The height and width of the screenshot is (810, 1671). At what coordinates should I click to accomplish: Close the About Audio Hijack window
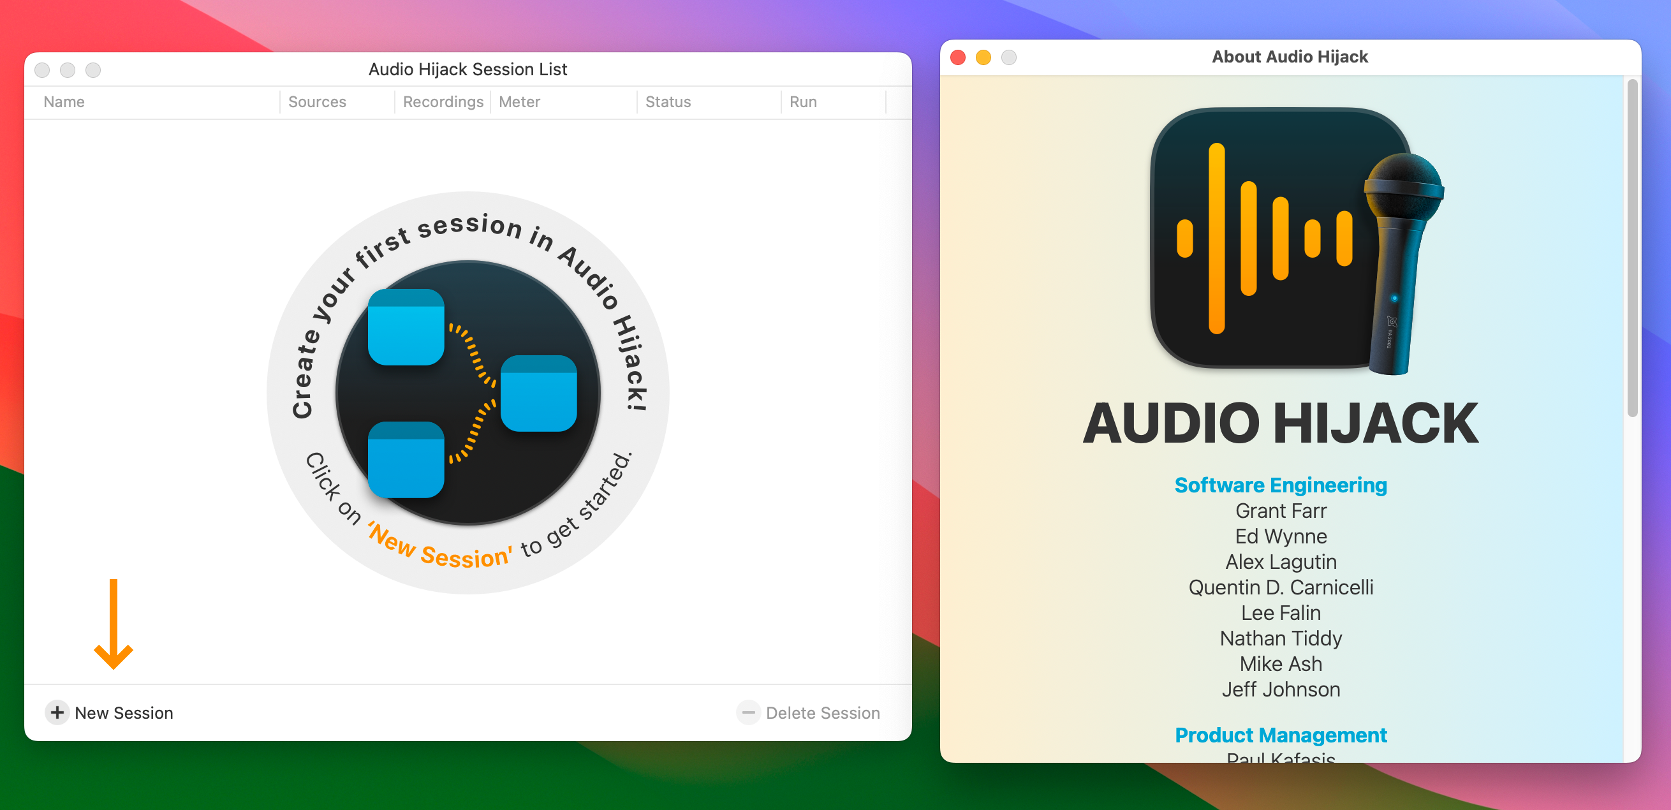click(x=957, y=57)
